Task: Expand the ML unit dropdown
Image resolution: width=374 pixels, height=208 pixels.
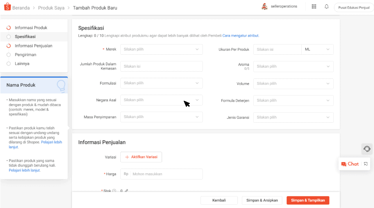Action: 317,49
